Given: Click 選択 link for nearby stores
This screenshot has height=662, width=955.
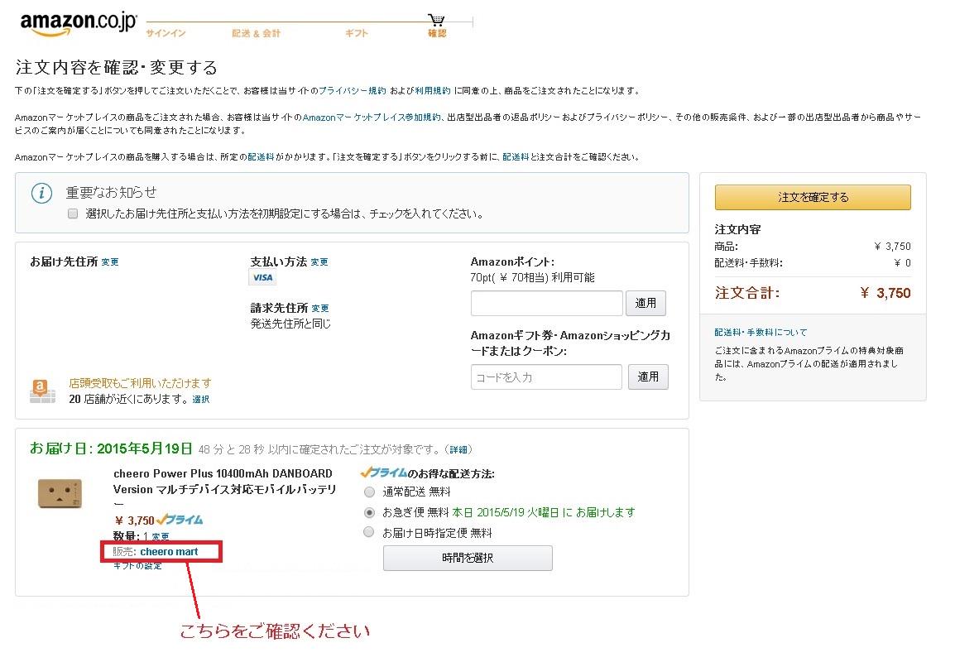Looking at the screenshot, I should 201,400.
